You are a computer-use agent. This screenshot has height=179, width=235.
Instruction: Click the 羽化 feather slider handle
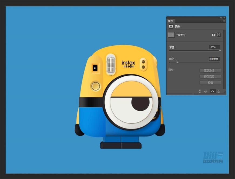(177, 62)
